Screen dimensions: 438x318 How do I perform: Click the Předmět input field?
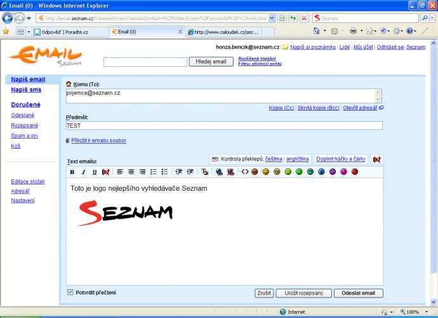[224, 126]
